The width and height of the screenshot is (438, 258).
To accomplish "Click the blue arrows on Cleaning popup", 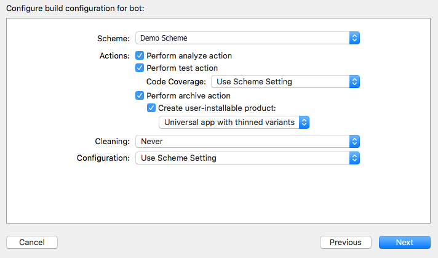I will [x=354, y=142].
